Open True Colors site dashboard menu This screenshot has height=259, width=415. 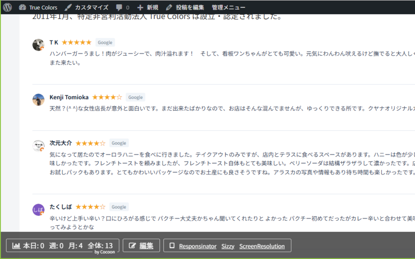[38, 7]
